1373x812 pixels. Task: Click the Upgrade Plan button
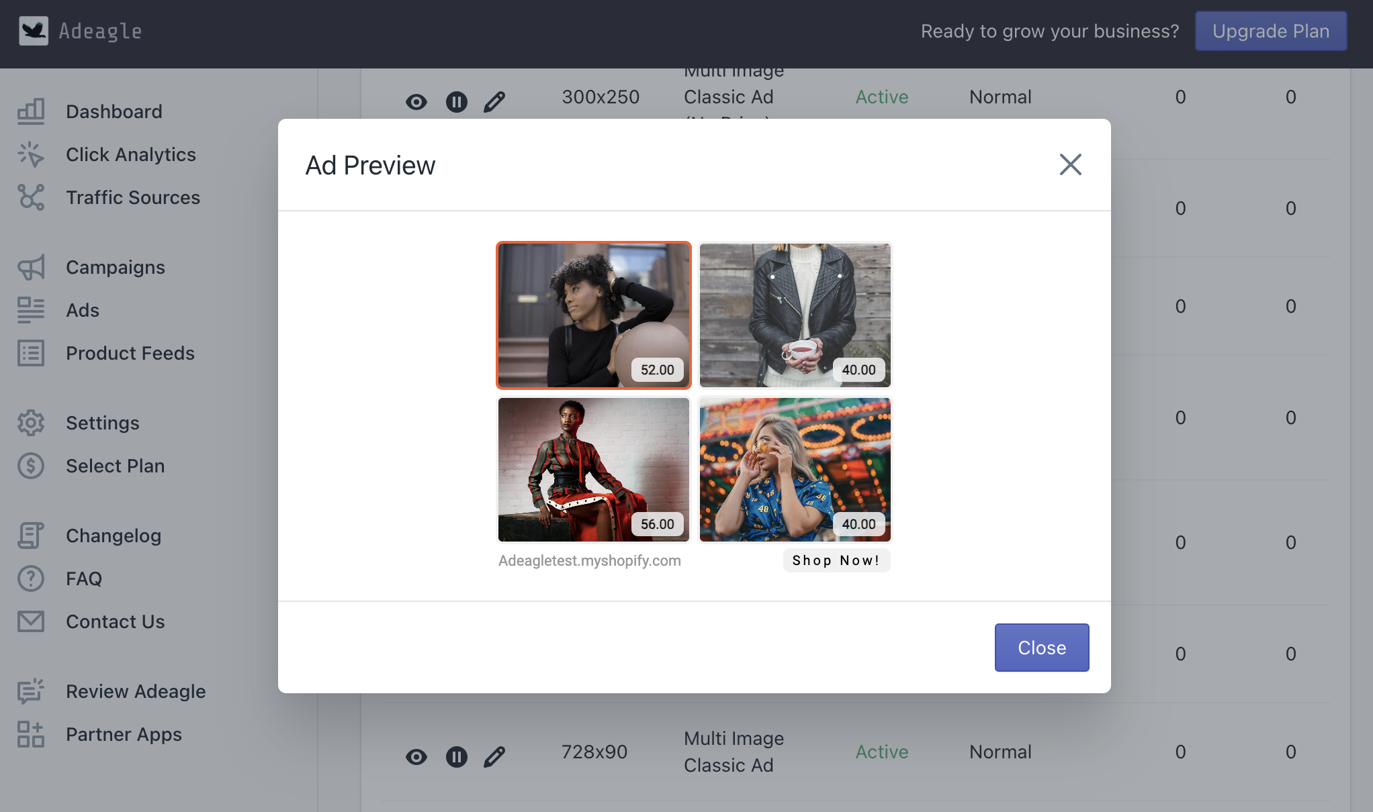[1270, 31]
